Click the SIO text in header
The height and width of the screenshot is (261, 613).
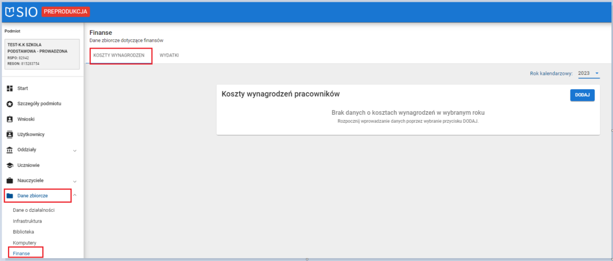27,12
